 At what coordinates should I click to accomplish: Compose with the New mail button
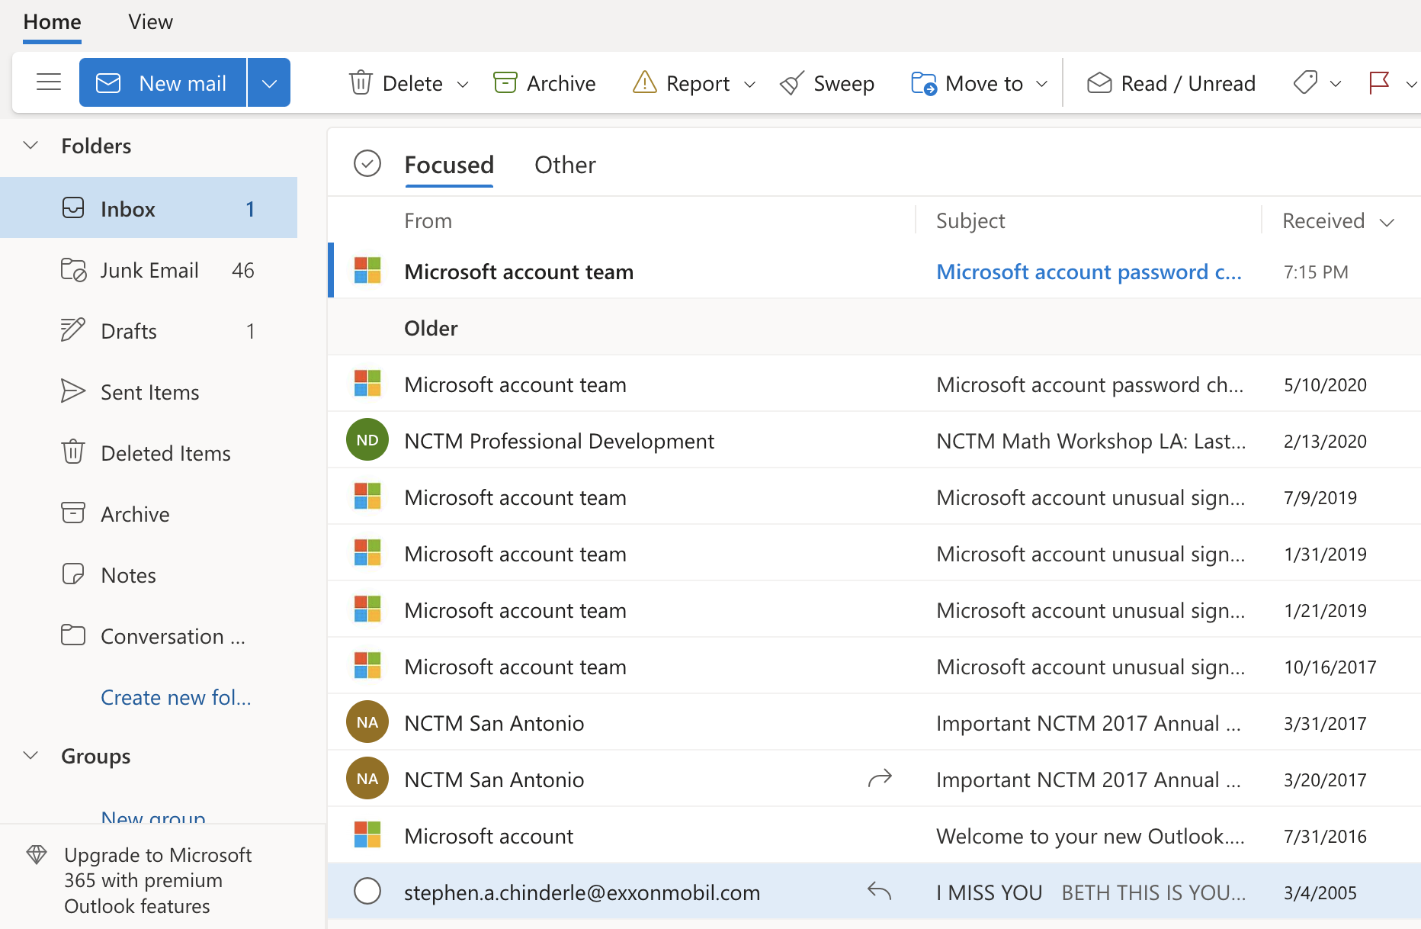(x=162, y=82)
